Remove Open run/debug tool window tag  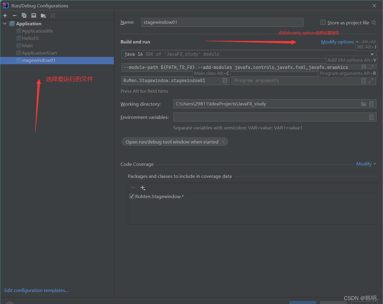(x=223, y=142)
